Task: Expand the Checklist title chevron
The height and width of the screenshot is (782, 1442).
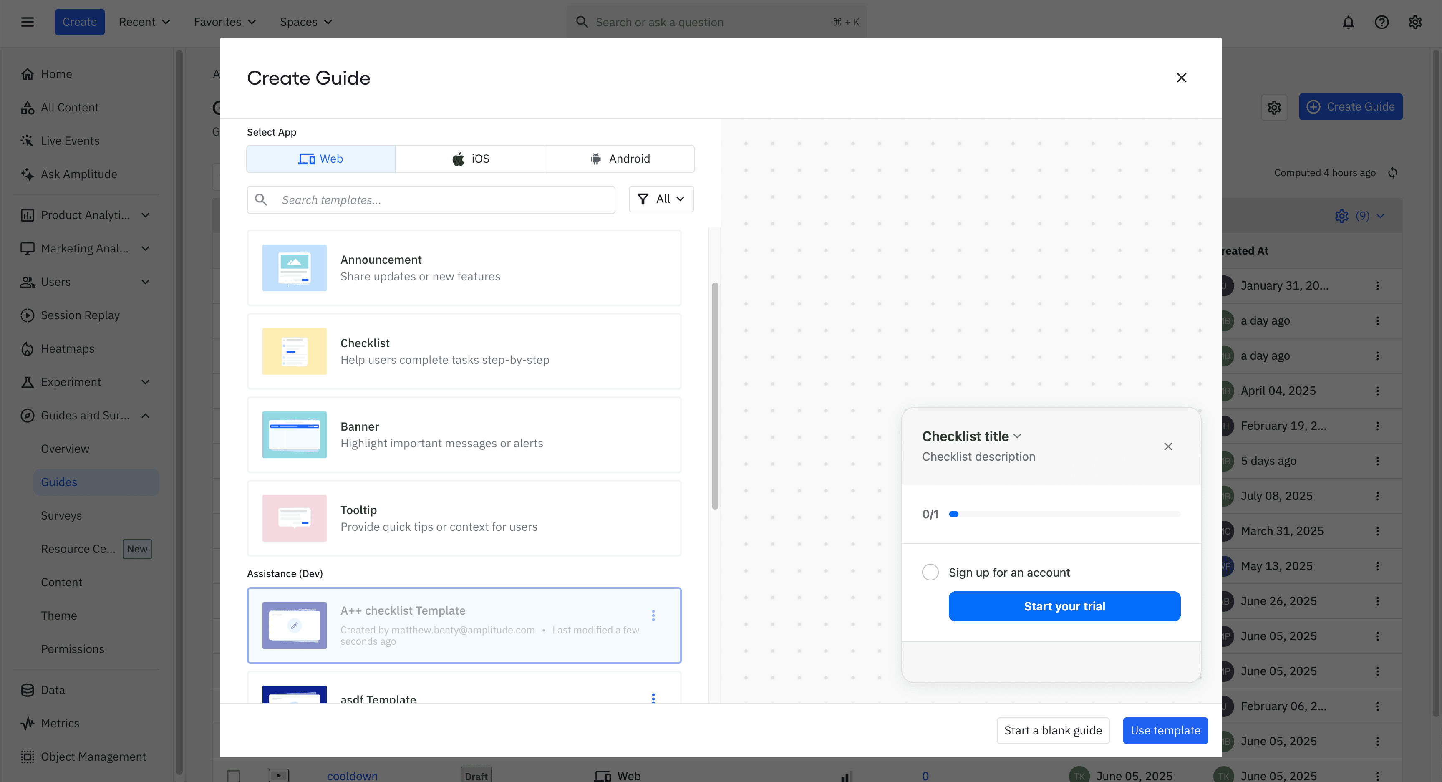Action: 1017,436
